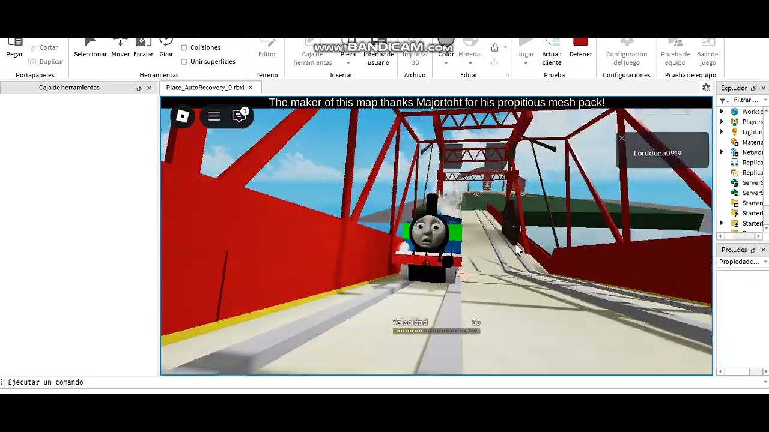Viewport: 769px width, 432px height.
Task: Click the Importar 3D button
Action: click(x=415, y=53)
